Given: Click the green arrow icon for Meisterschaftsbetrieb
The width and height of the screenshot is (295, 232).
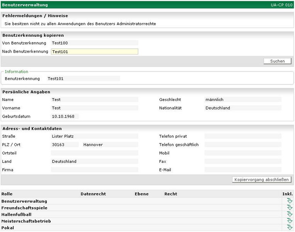Looking at the screenshot, I should (290, 221).
